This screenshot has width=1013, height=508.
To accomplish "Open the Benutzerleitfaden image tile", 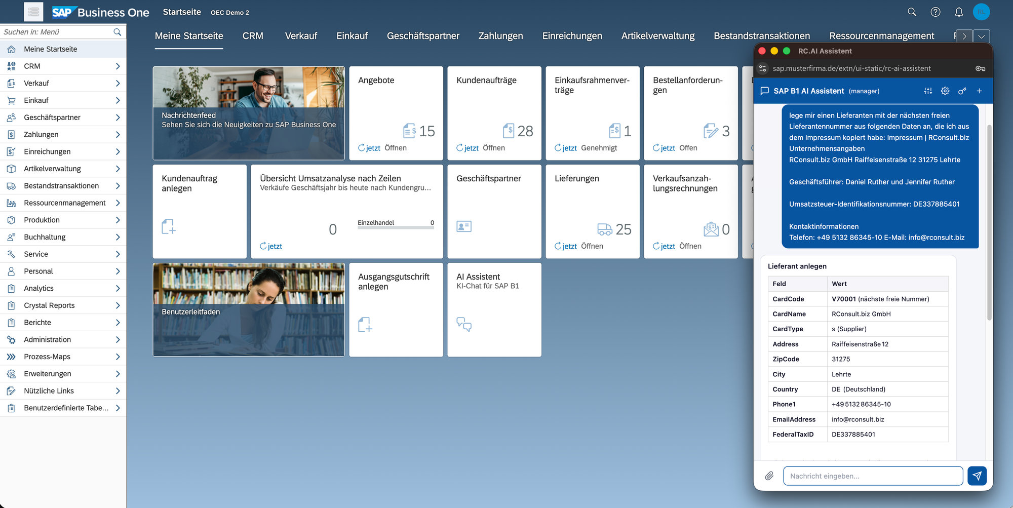I will point(249,309).
